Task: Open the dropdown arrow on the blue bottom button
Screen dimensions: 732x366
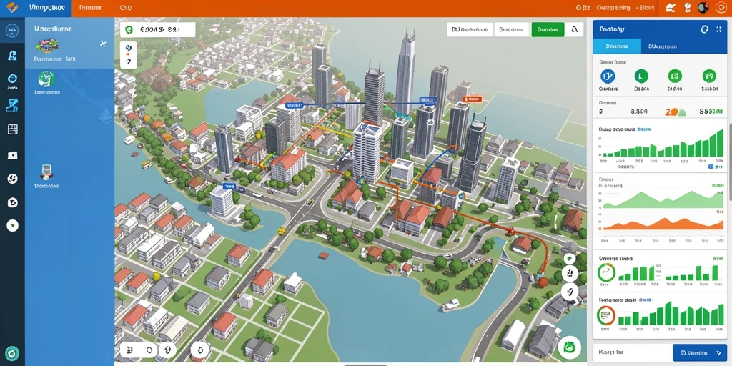Action: point(718,353)
